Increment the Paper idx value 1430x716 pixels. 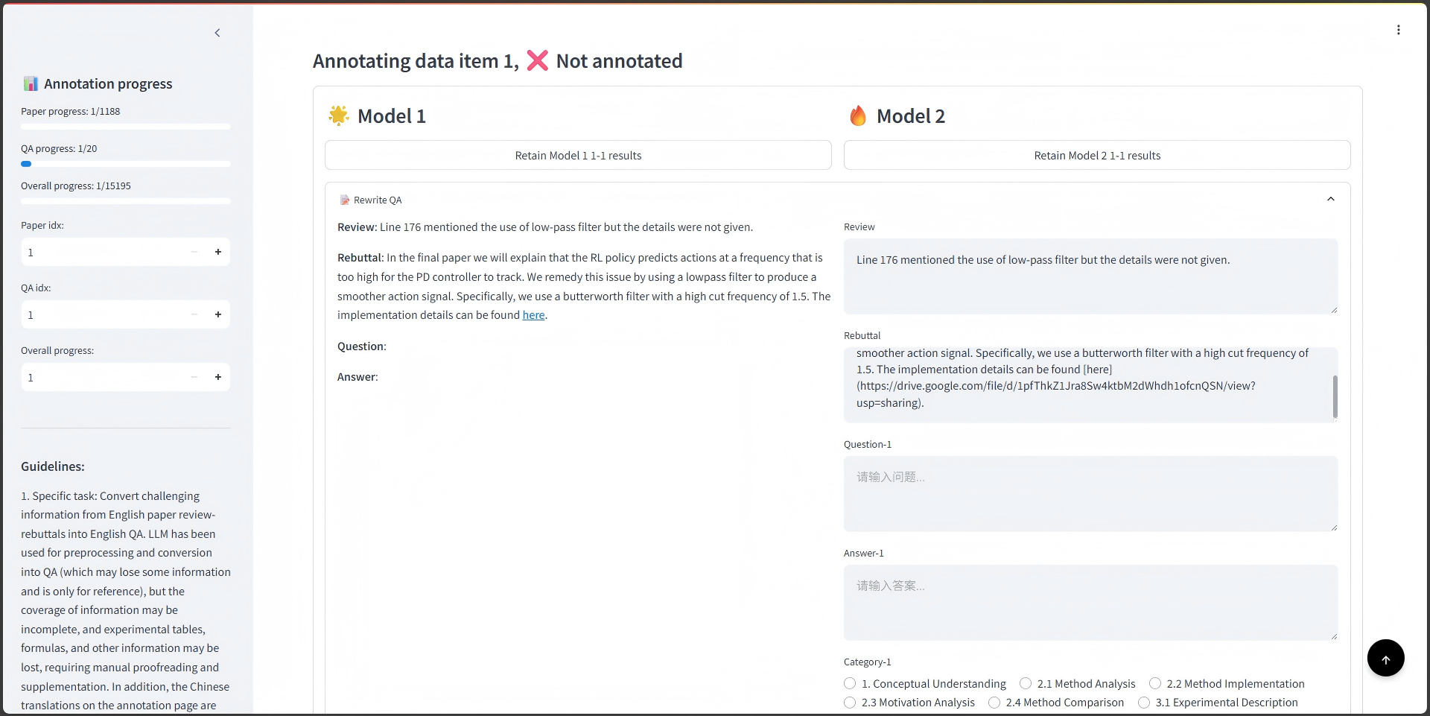point(218,252)
